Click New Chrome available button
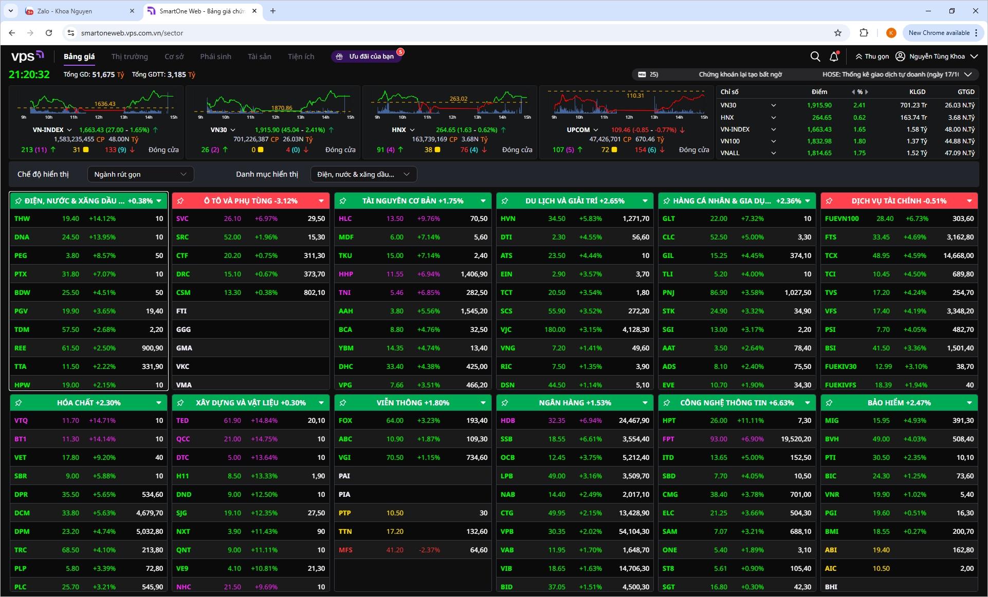This screenshot has width=988, height=597. 939,33
